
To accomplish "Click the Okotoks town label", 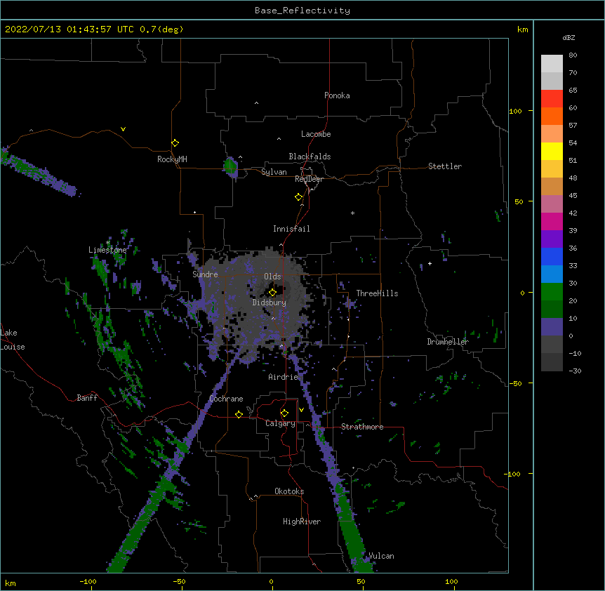I will (289, 491).
